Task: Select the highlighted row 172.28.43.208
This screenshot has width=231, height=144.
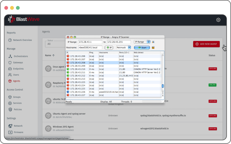Action: coord(113,63)
